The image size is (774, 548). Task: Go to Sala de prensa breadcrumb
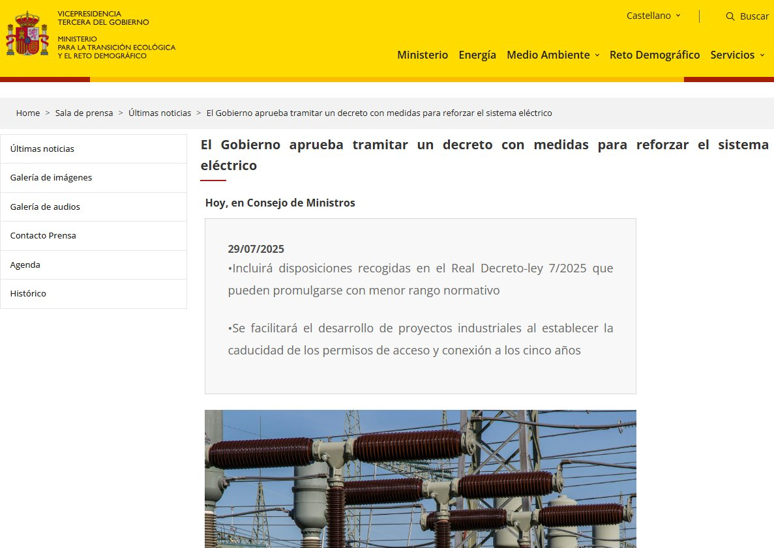point(84,113)
